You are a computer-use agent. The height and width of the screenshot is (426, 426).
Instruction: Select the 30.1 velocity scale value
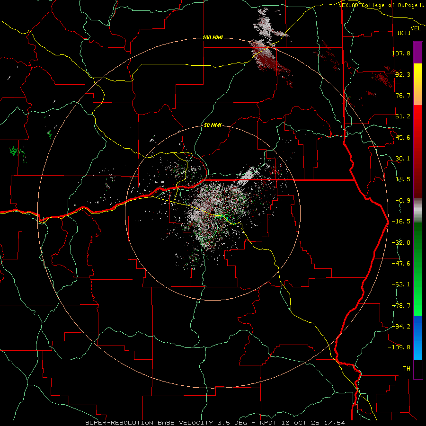pos(403,159)
